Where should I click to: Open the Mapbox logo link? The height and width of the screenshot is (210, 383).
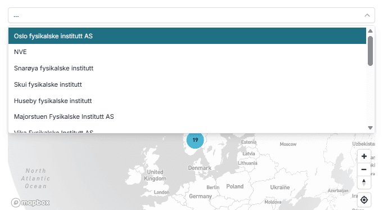30,203
